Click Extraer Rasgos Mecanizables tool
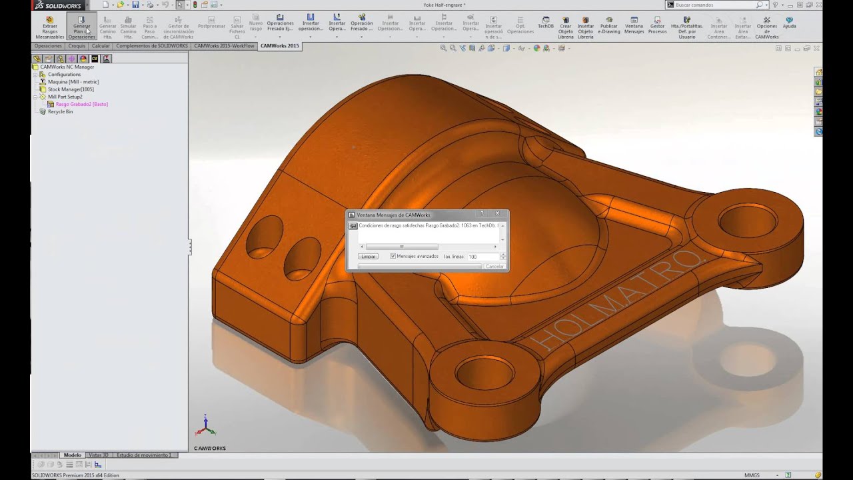 click(49, 27)
